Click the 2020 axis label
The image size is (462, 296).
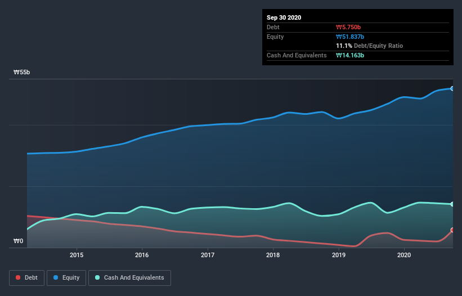[x=404, y=255]
